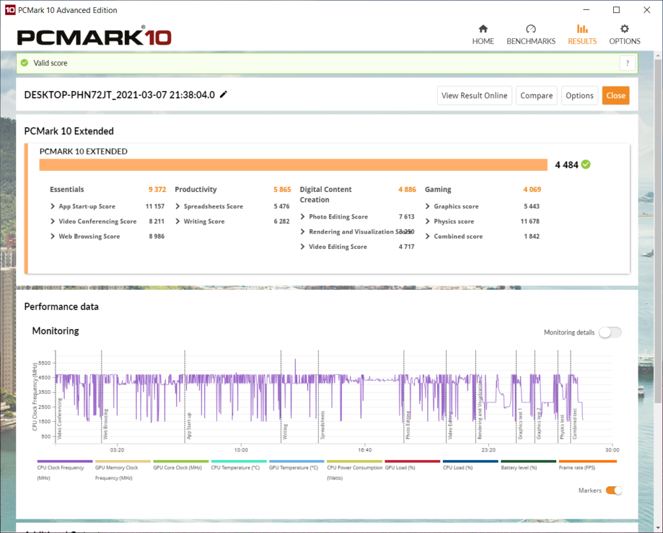The height and width of the screenshot is (533, 663).
Task: Click the Web Browsing Score value 8 986
Action: pos(157,237)
